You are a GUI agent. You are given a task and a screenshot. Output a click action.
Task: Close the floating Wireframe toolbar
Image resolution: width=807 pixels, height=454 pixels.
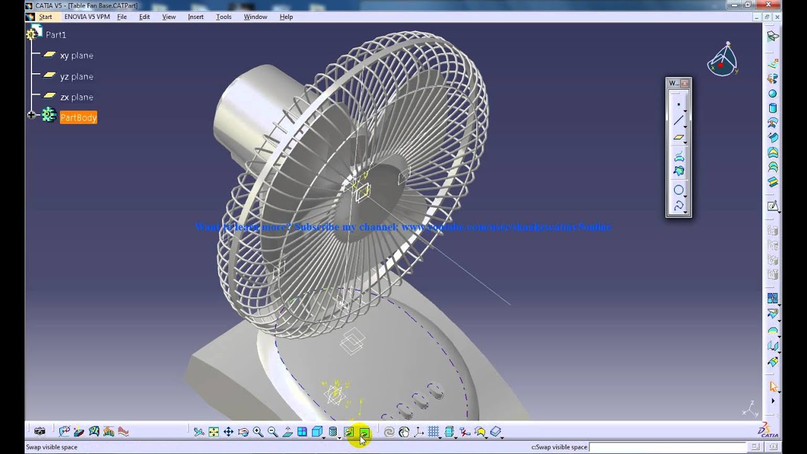[x=685, y=83]
